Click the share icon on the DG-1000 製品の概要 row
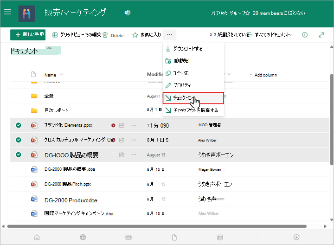 [122, 155]
